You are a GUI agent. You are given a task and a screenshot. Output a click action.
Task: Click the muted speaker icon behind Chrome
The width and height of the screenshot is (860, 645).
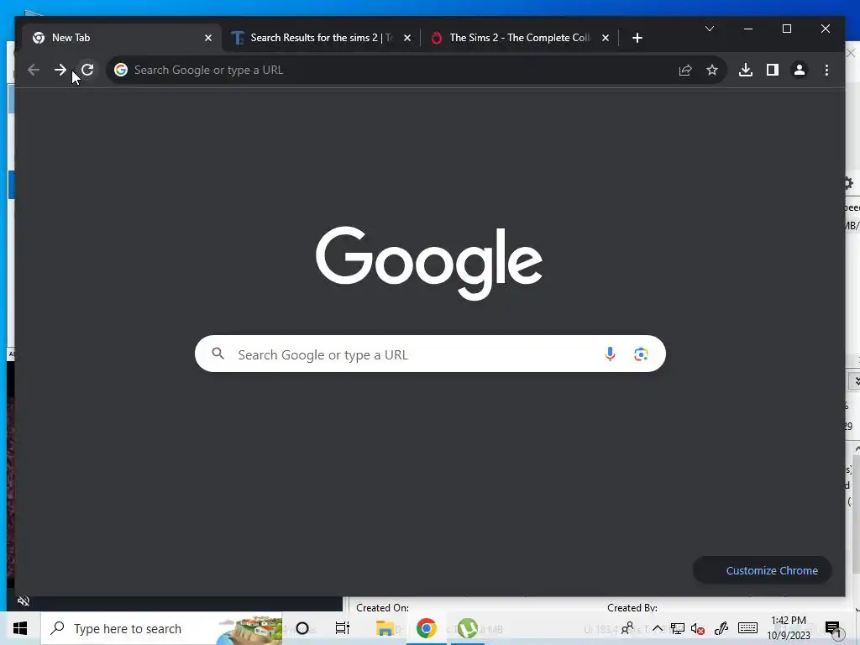23,601
